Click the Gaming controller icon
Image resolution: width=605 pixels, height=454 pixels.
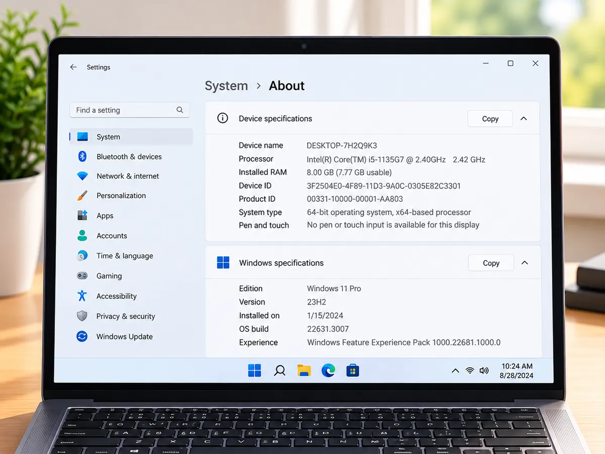tap(82, 276)
